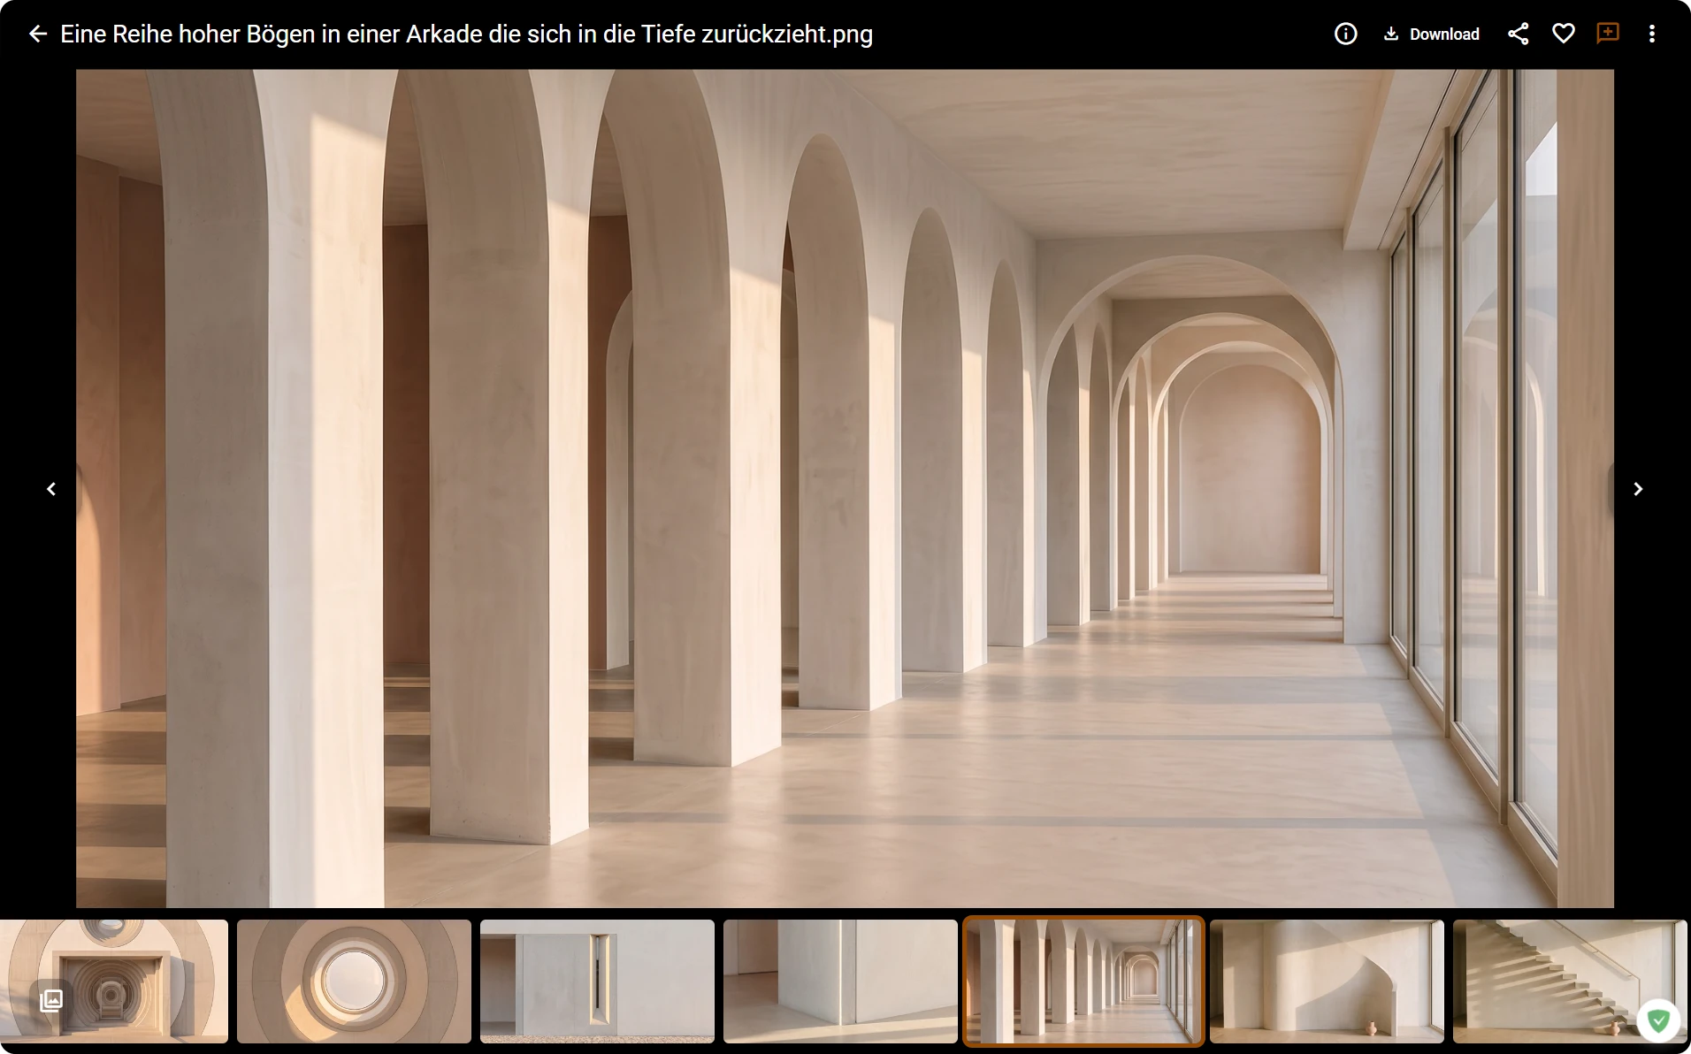Screen dimensions: 1691x1054
Task: Select the plain wall corner thumbnail
Action: [x=840, y=981]
